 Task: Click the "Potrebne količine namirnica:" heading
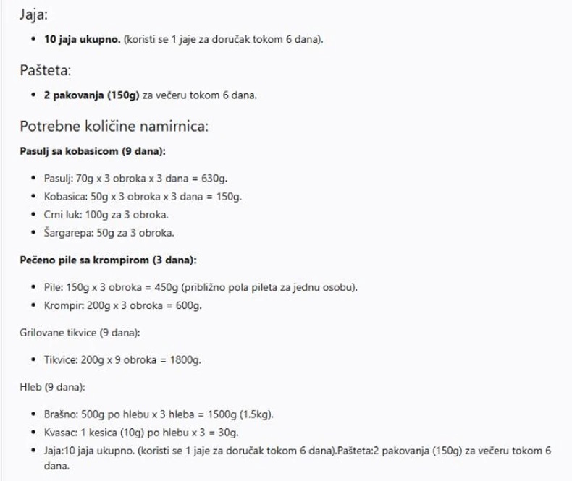click(114, 126)
